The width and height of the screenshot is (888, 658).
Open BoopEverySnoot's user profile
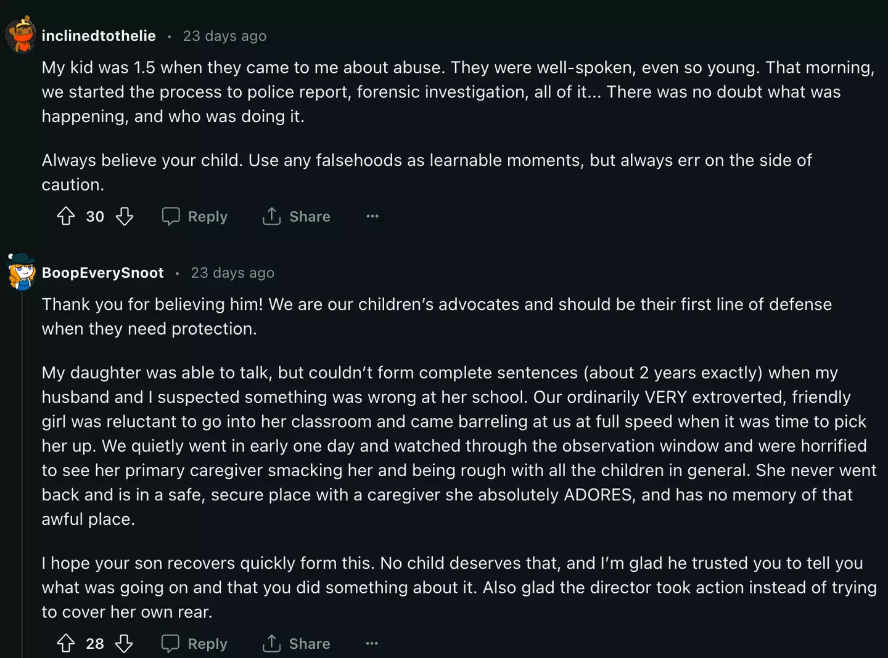[103, 273]
